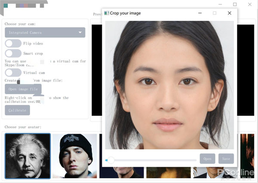Minimize the main application window
The width and height of the screenshot is (258, 183).
[x=220, y=4]
